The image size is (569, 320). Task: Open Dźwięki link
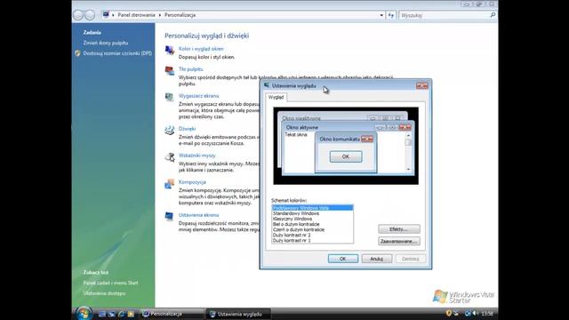[188, 128]
